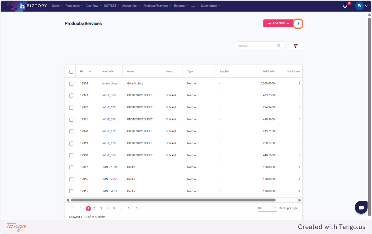The image size is (372, 234).
Task: Open the filter settings sliders icon
Action: pos(295,46)
